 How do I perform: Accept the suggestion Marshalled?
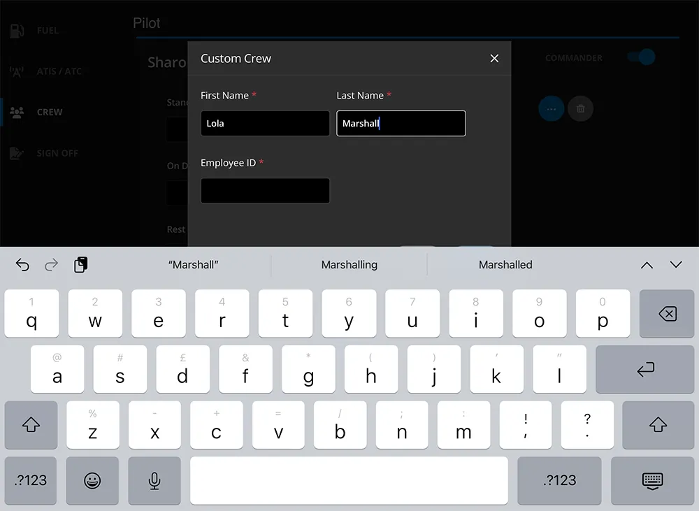click(x=505, y=265)
